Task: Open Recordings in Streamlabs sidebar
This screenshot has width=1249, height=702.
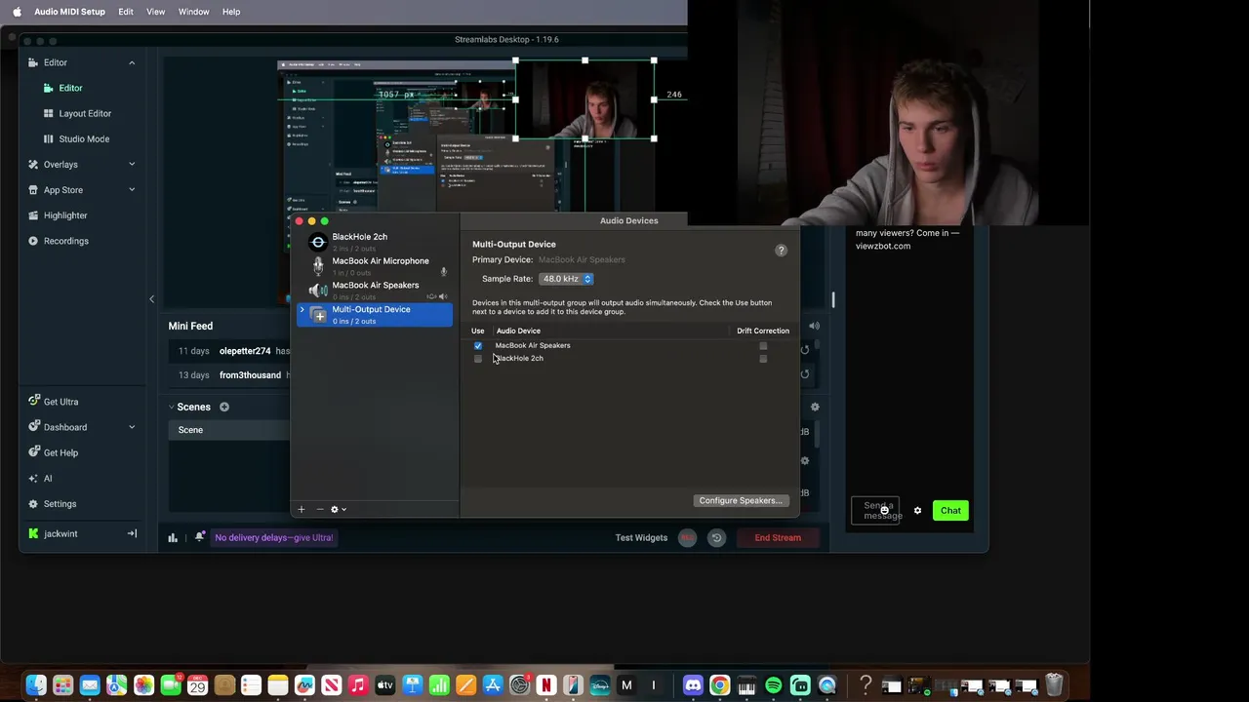Action: click(65, 241)
